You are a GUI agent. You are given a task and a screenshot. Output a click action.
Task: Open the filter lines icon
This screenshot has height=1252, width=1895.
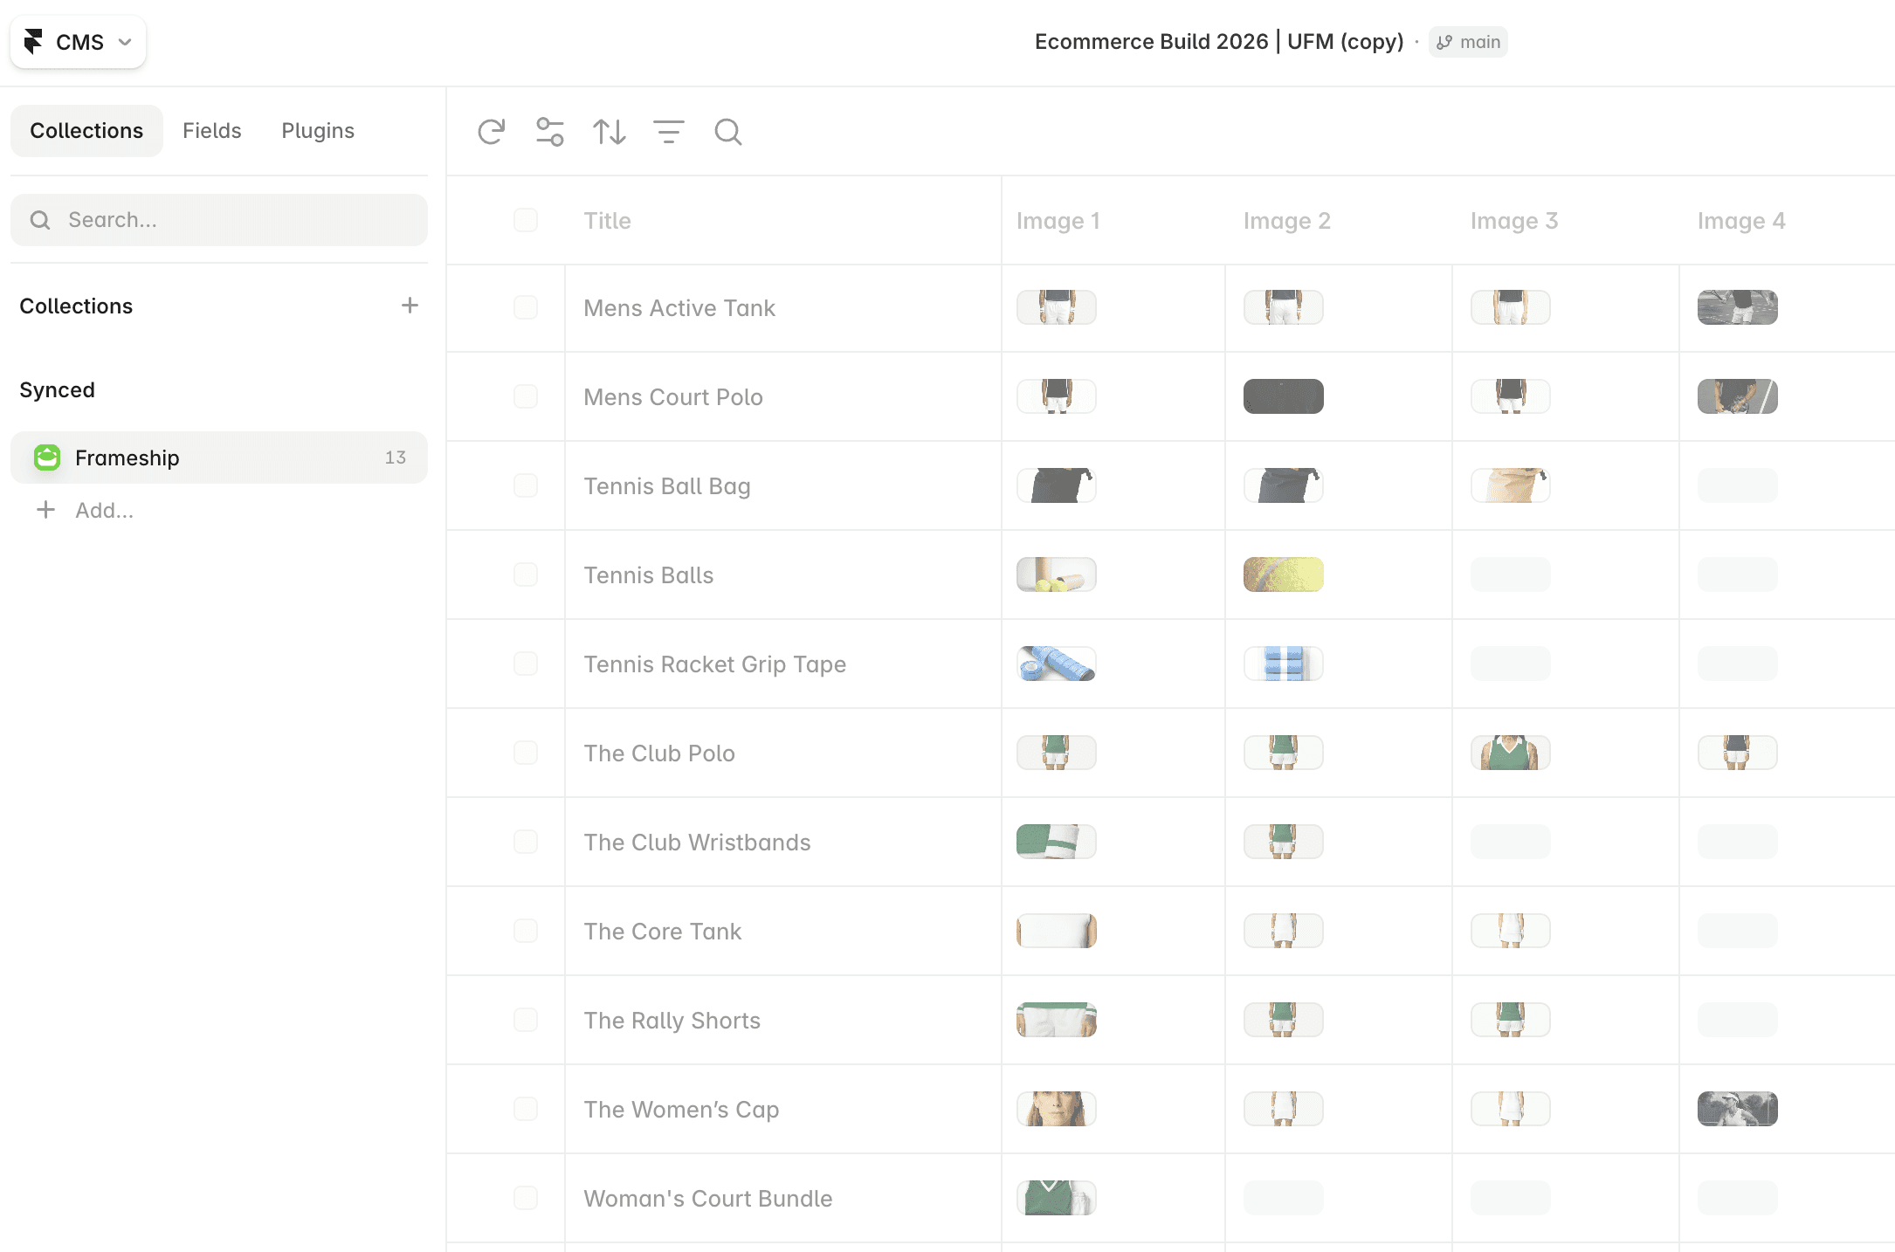coord(669,132)
